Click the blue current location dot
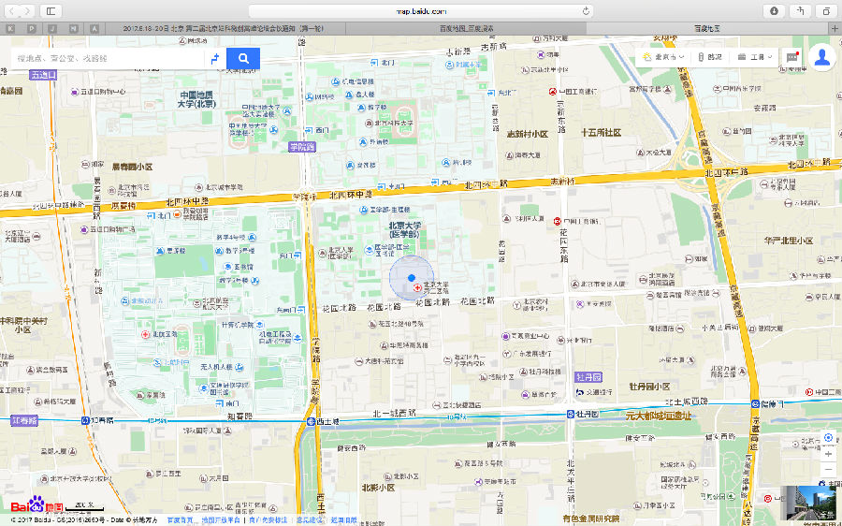Screen dimensions: 842x526 click(x=412, y=278)
